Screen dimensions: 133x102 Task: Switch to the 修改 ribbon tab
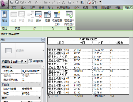coord(118,8)
